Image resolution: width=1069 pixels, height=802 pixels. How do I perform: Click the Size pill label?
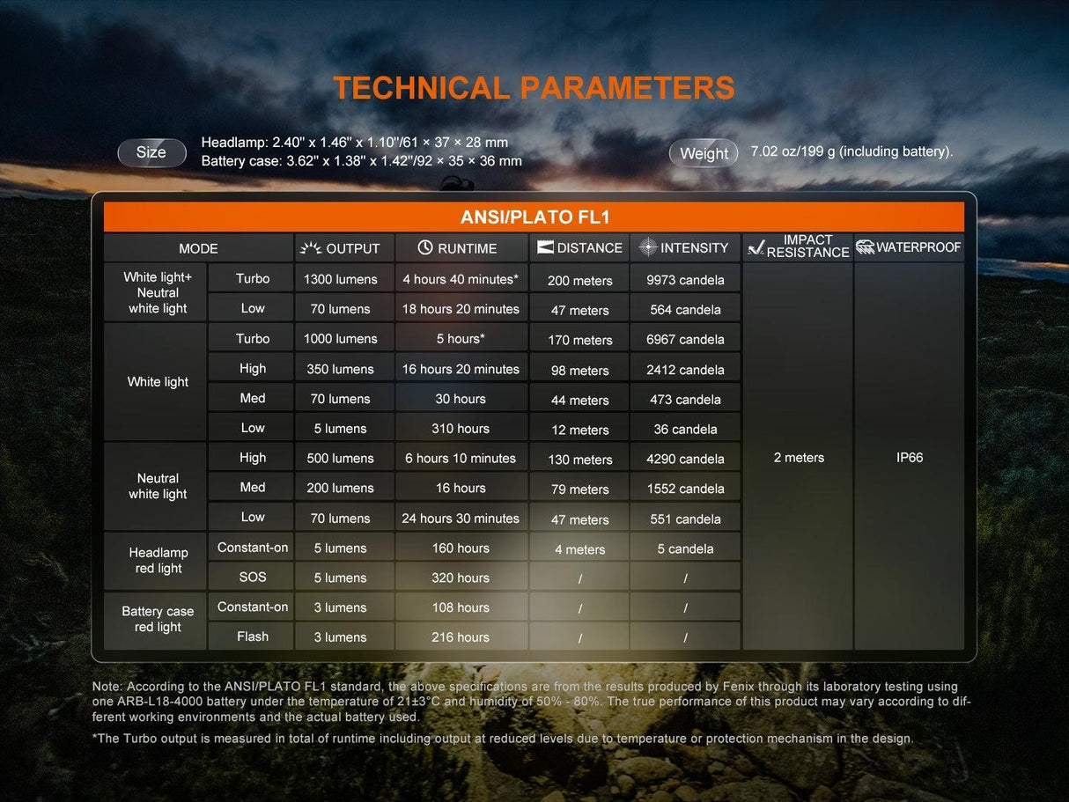click(151, 152)
